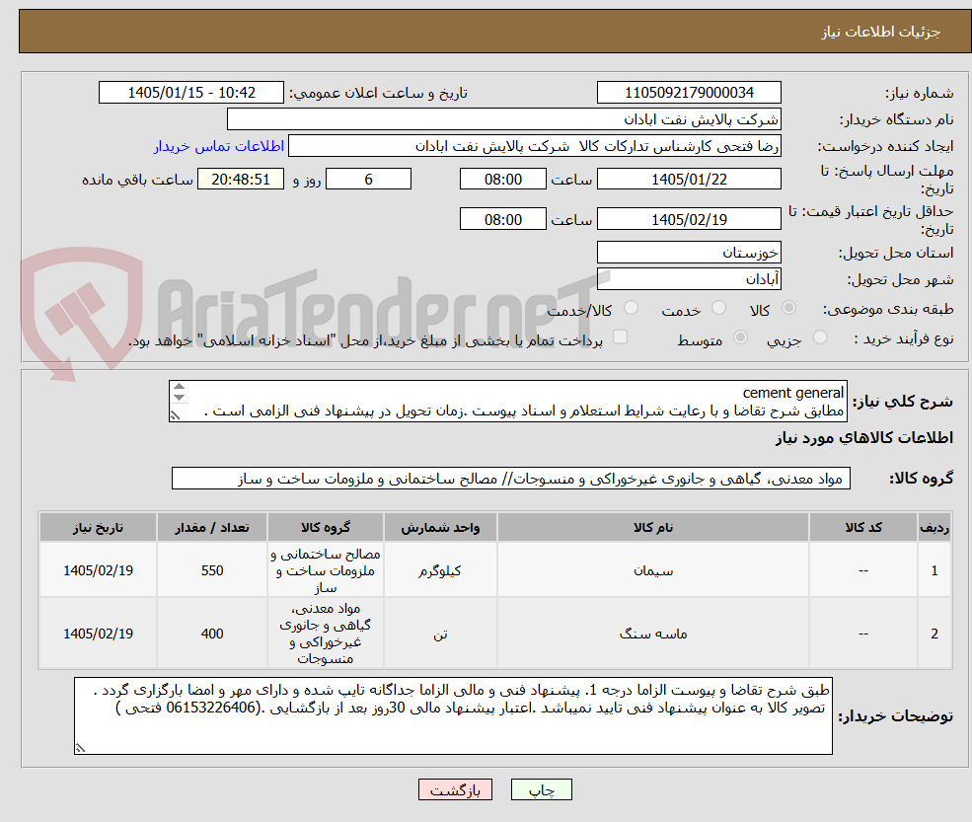The height and width of the screenshot is (822, 972).
Task: Click the تعداد / مقدار column header
Action: point(212,528)
